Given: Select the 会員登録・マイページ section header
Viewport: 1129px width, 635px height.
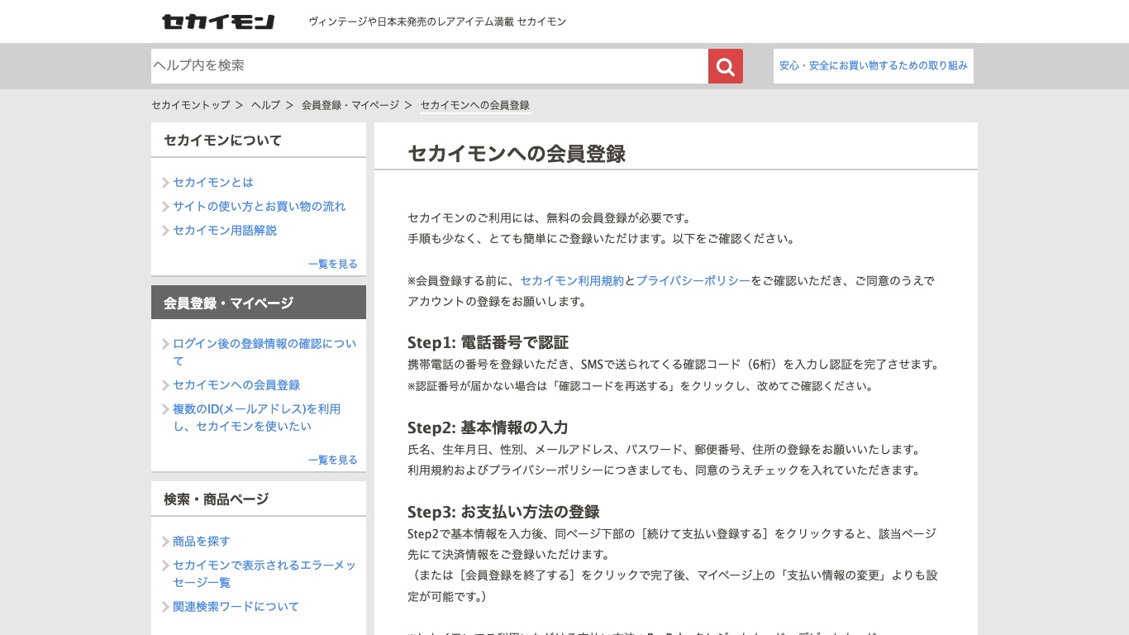Looking at the screenshot, I should pos(259,303).
